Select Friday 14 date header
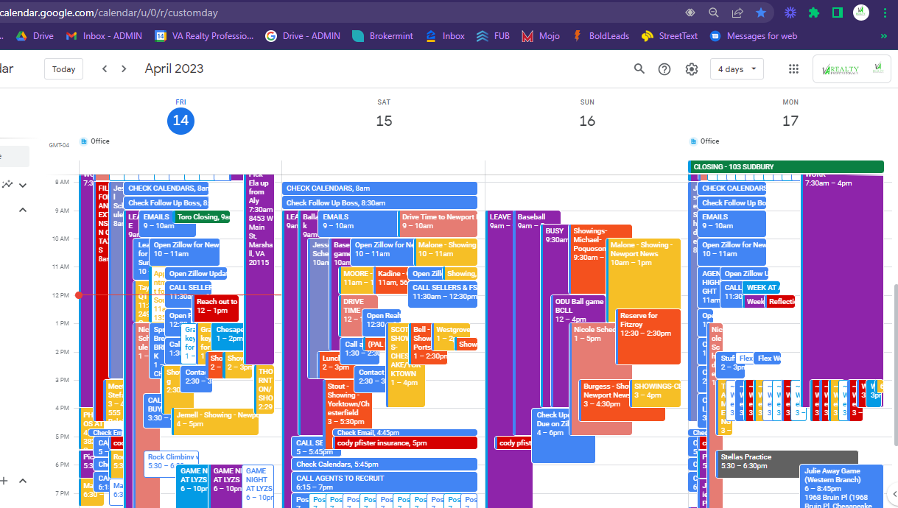This screenshot has width=898, height=508. [x=180, y=120]
